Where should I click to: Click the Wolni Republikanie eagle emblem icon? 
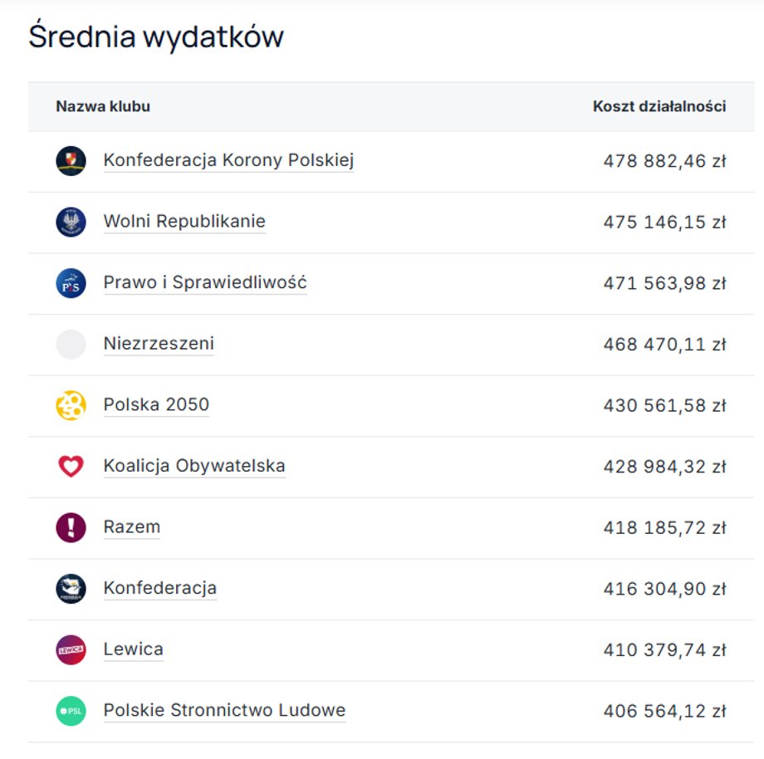point(71,222)
